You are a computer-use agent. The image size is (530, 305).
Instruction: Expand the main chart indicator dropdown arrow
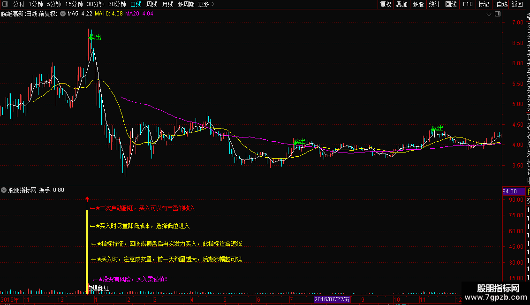coord(63,14)
